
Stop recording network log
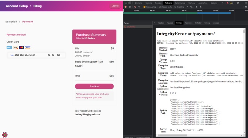pos(126,7)
